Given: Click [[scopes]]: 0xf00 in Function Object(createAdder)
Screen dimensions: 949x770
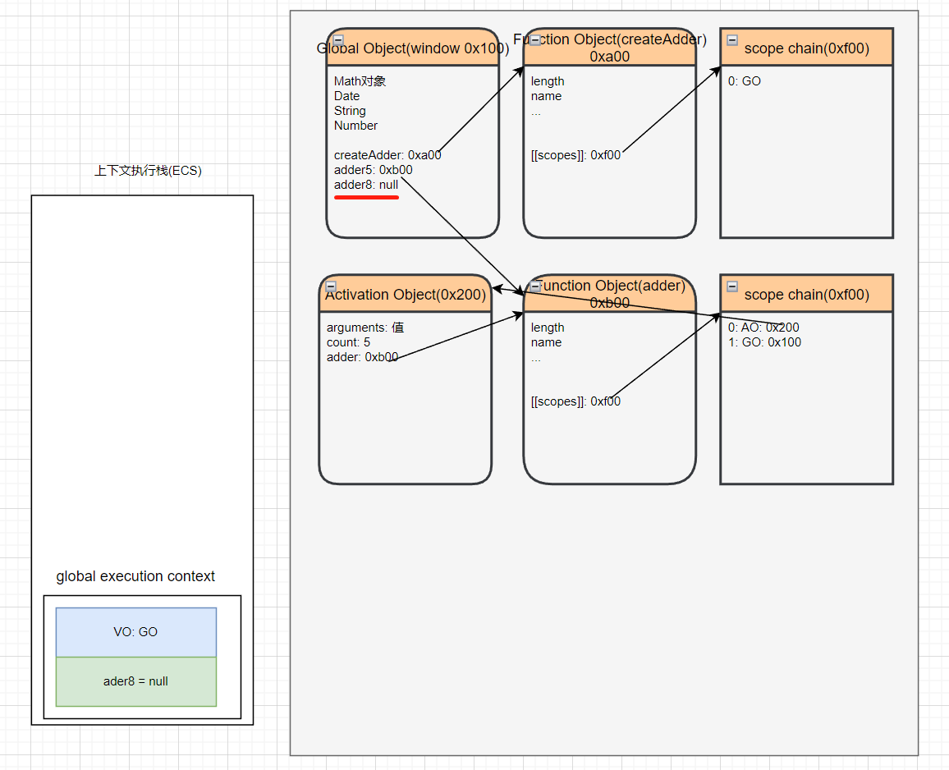Looking at the screenshot, I should pos(575,155).
